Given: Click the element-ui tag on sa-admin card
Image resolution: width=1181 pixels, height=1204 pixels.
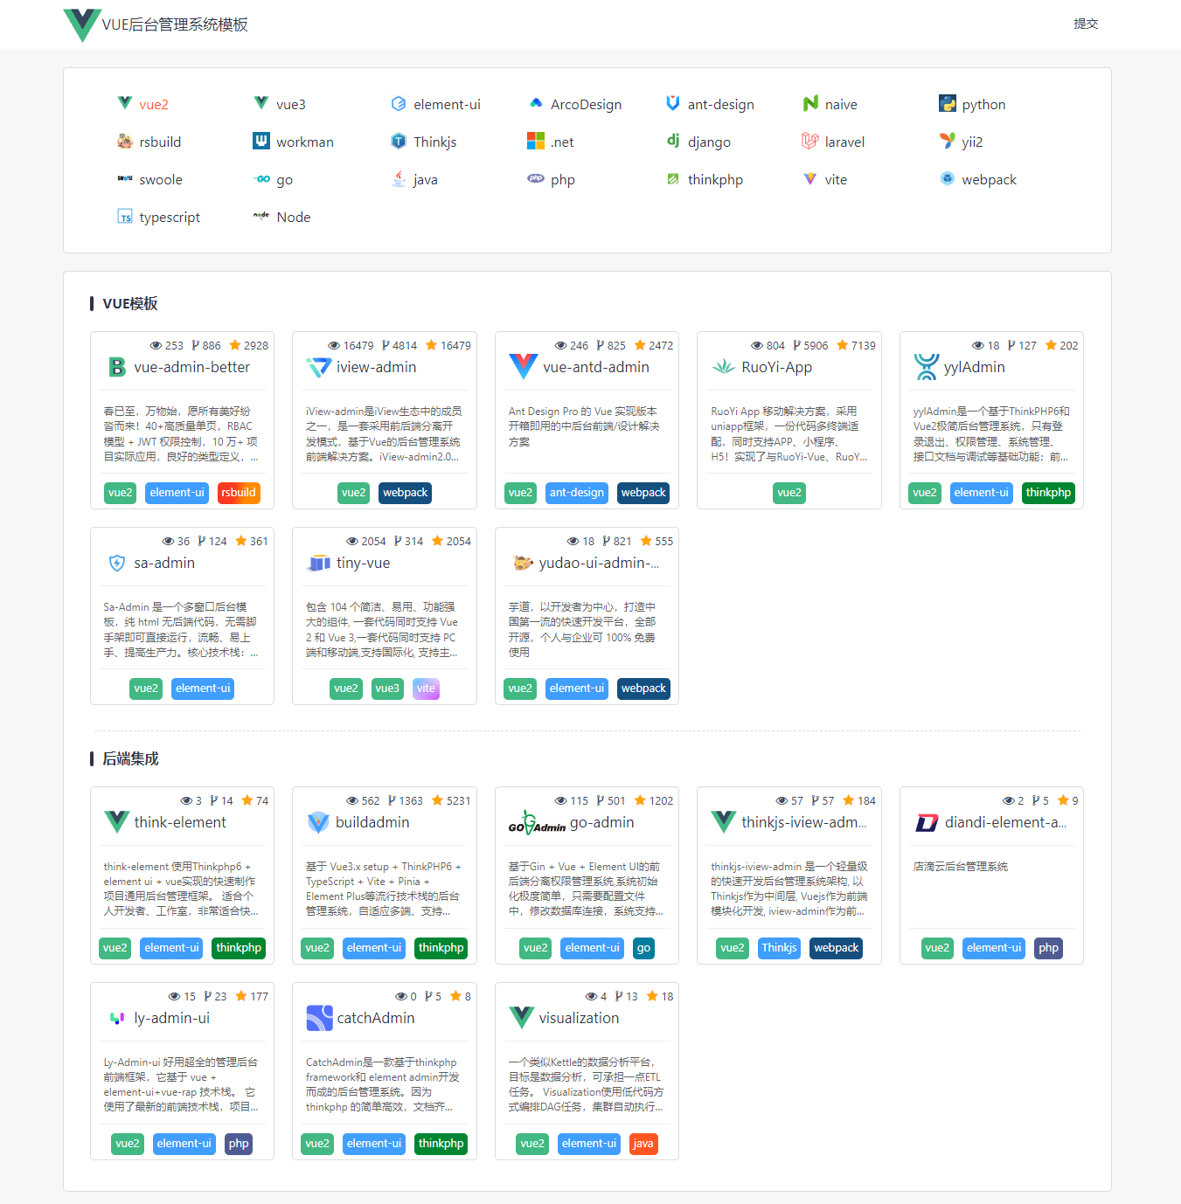Looking at the screenshot, I should point(203,688).
